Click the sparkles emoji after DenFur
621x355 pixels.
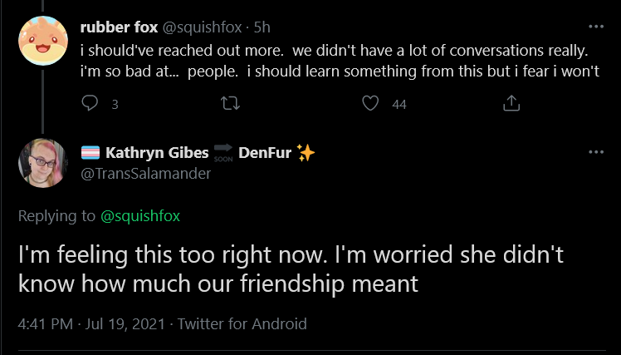click(306, 153)
